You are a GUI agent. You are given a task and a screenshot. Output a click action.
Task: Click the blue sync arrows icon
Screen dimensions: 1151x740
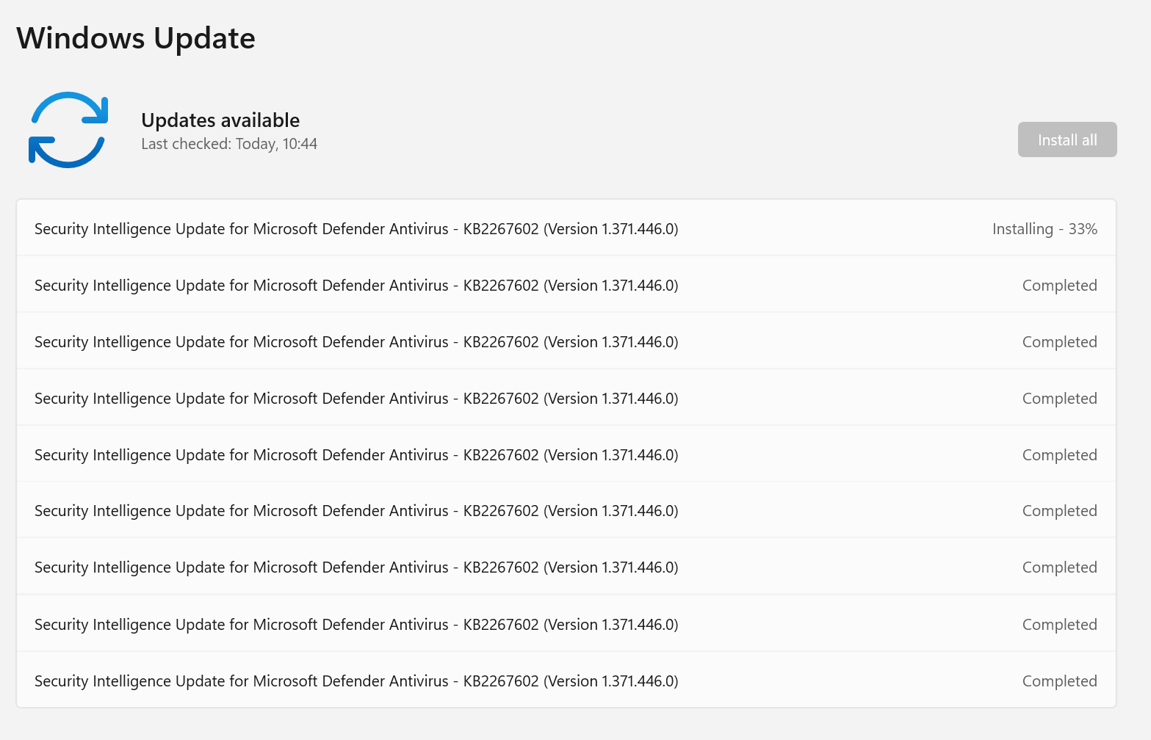point(68,130)
